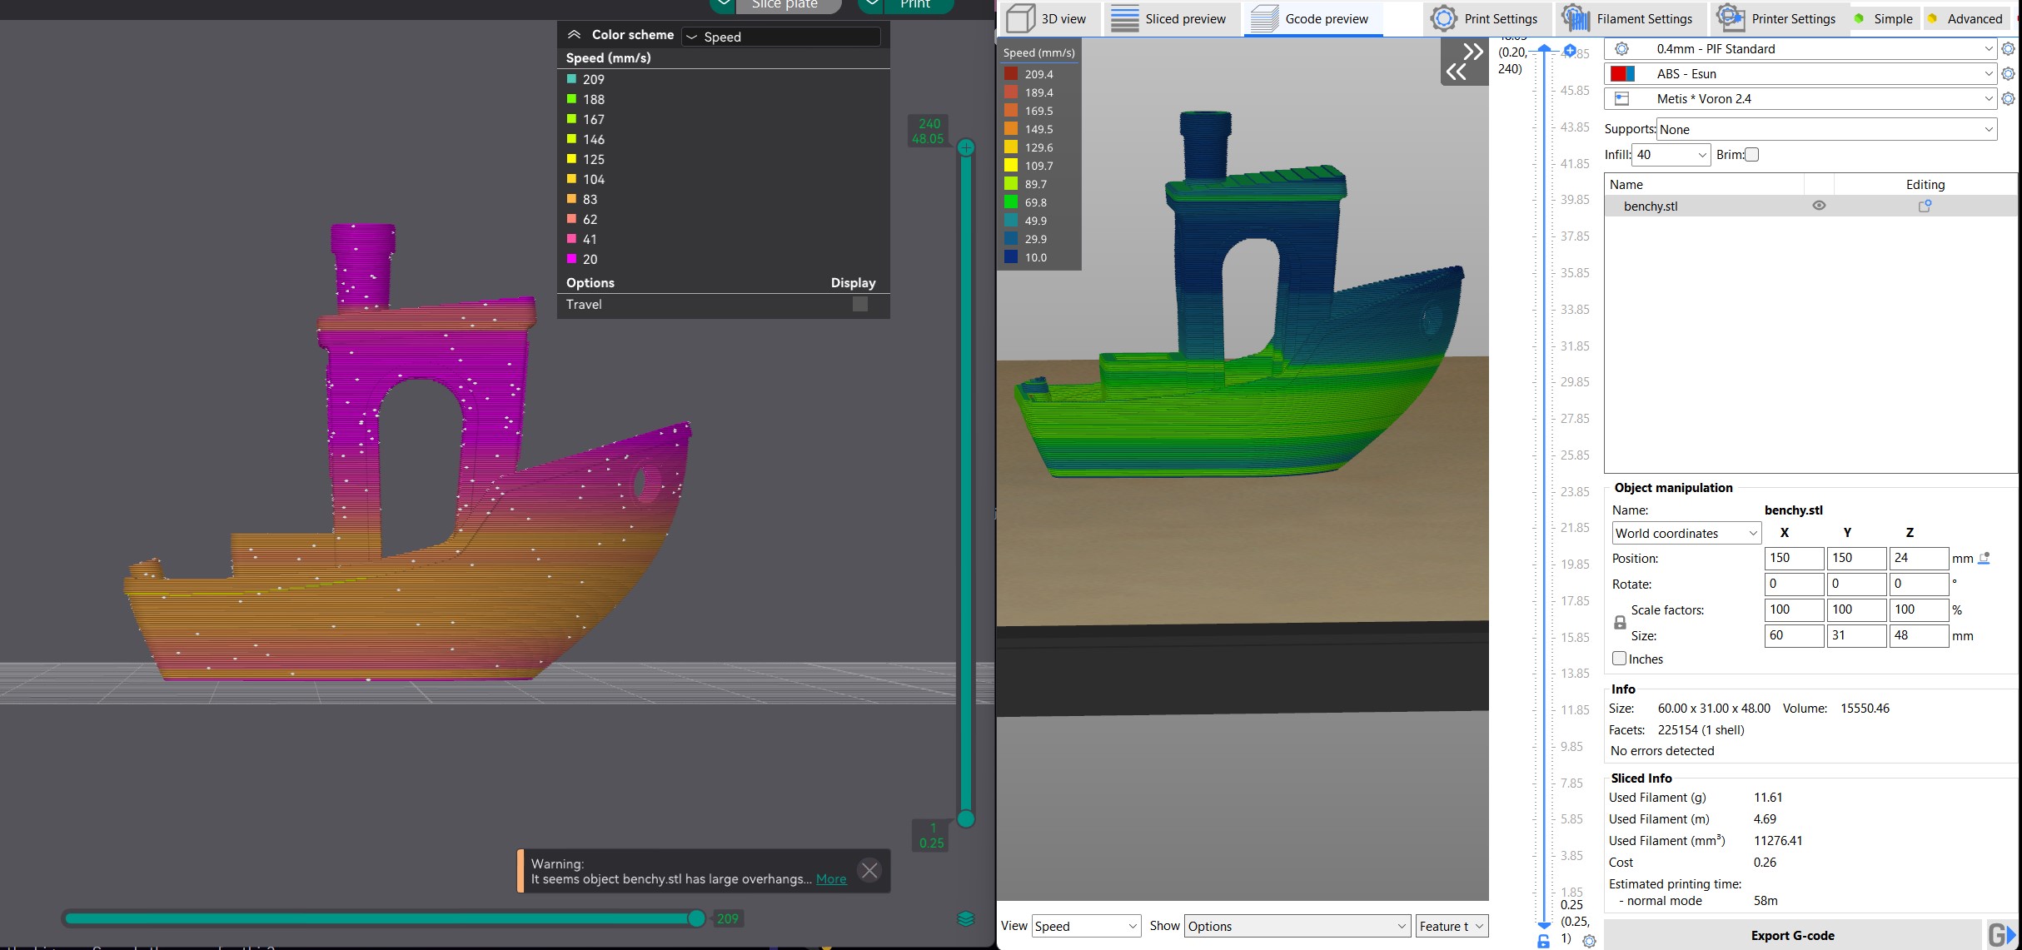This screenshot has width=2022, height=950.
Task: Dismiss the large overhangs warning
Action: [x=869, y=870]
